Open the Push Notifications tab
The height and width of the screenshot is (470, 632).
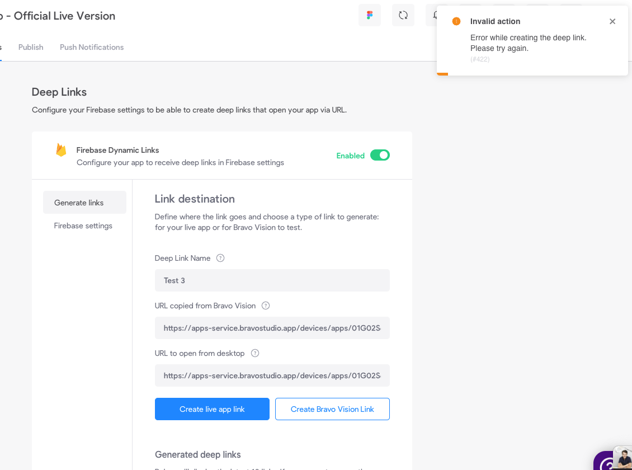pos(92,47)
